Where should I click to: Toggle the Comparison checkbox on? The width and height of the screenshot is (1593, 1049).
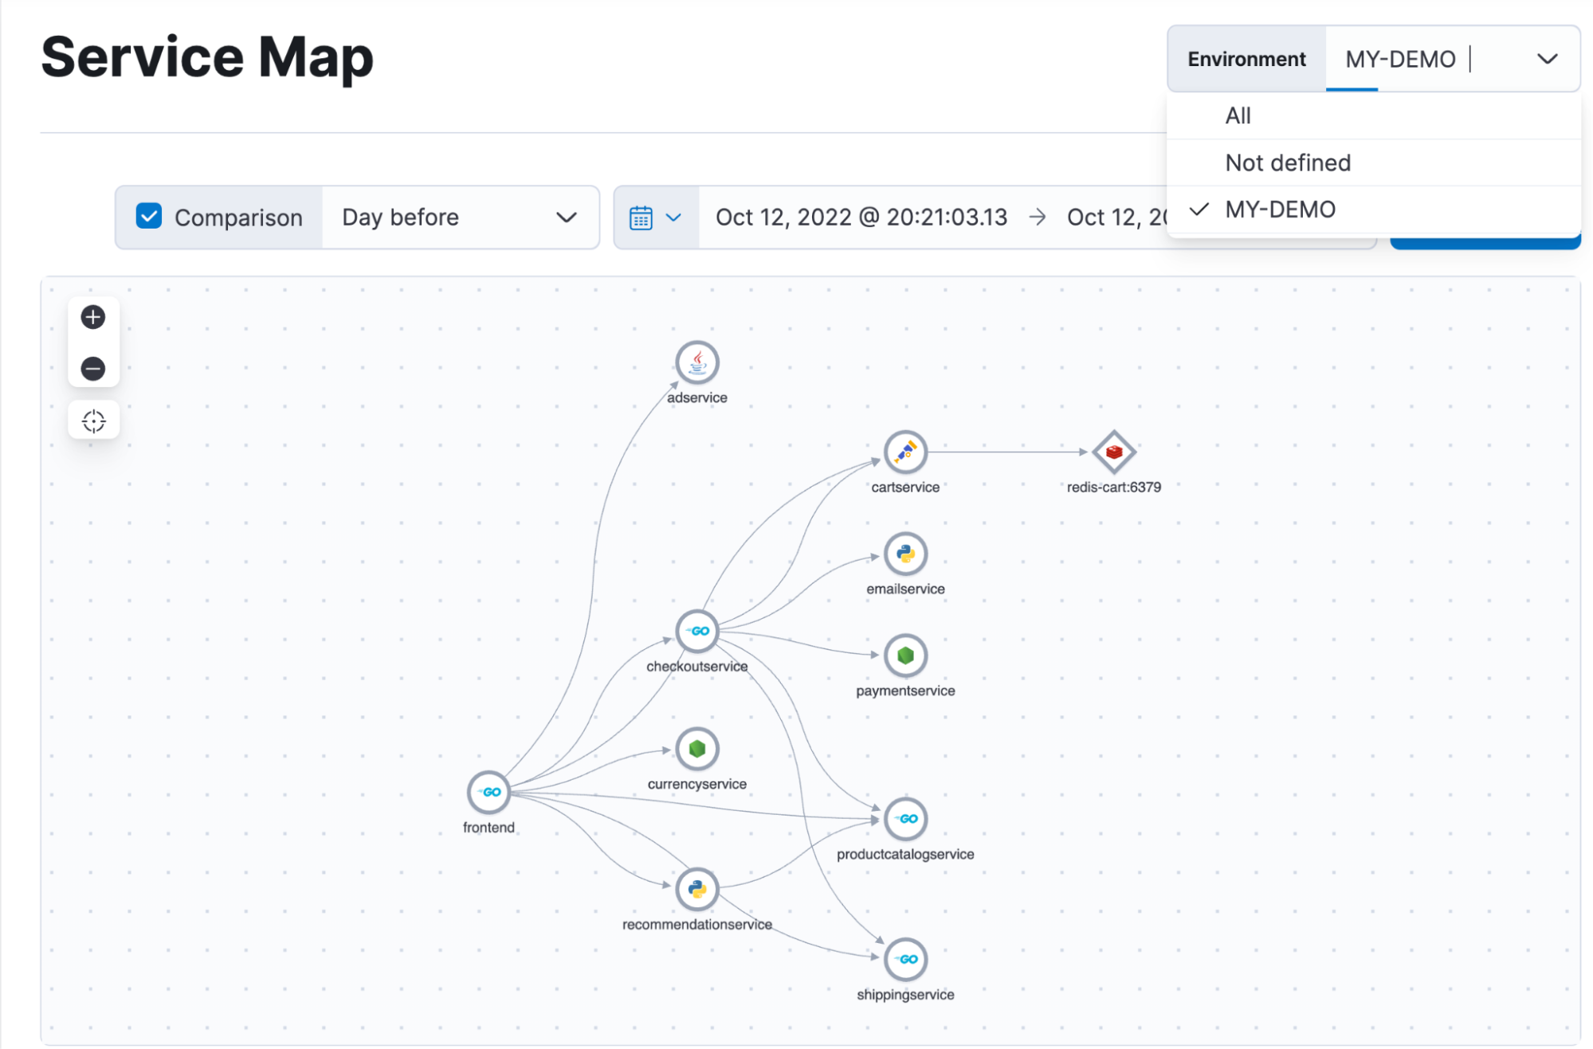coord(144,215)
